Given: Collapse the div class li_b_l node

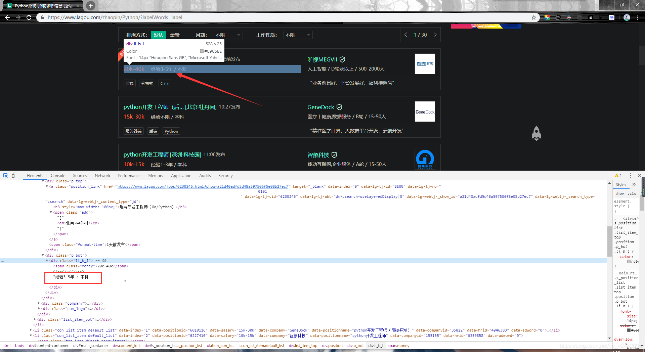Looking at the screenshot, I should coord(47,261).
